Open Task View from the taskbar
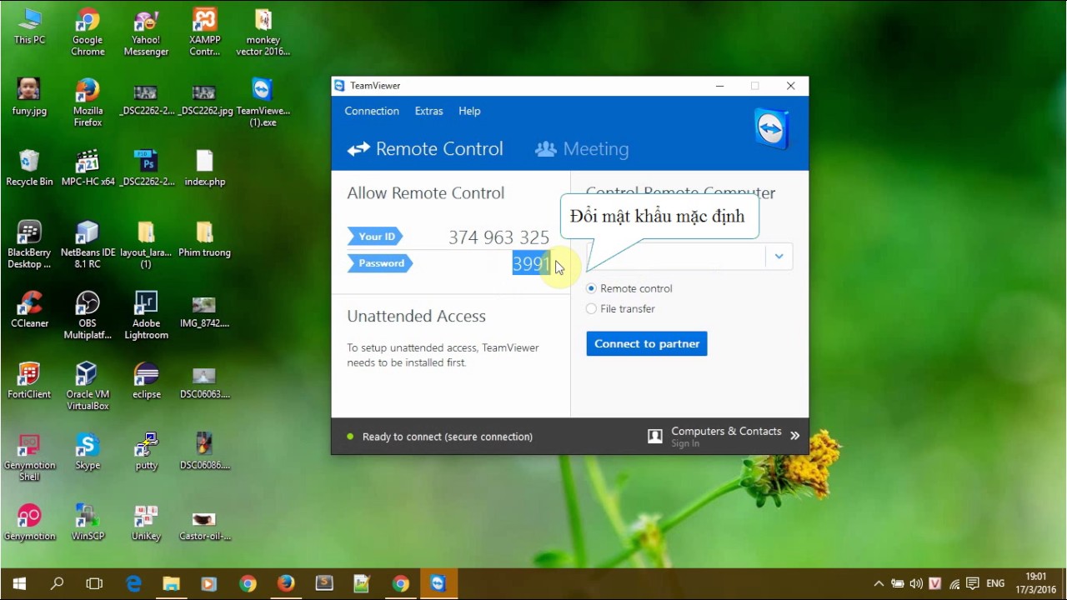 [x=94, y=583]
